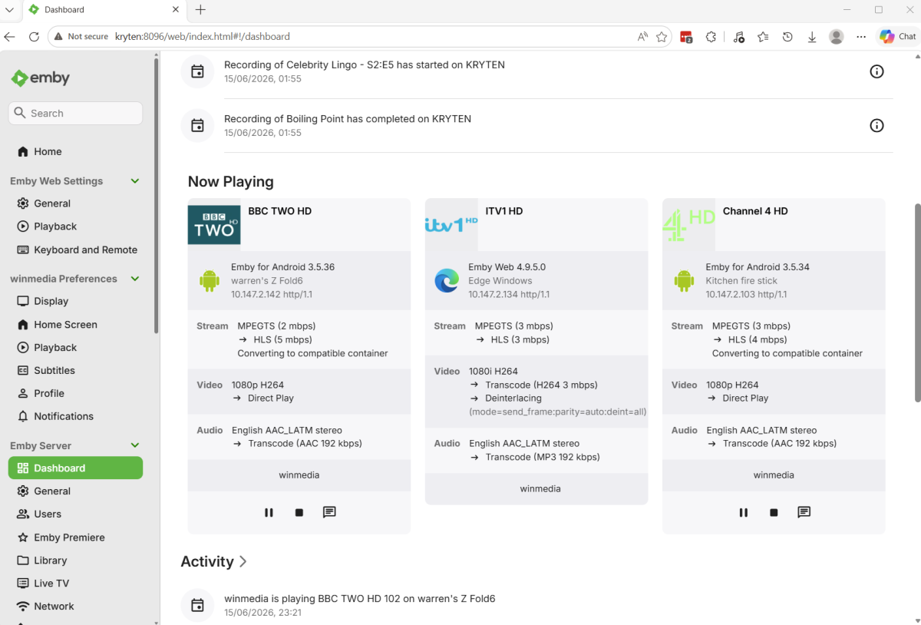Send a message to the BBC TWO HD session
Image resolution: width=921 pixels, height=625 pixels.
pyautogui.click(x=329, y=512)
